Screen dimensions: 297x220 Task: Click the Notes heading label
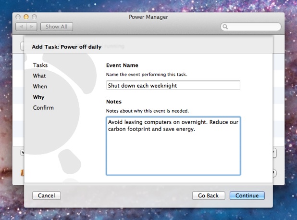coord(114,102)
